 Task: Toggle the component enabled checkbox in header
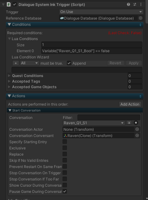point(15,4)
